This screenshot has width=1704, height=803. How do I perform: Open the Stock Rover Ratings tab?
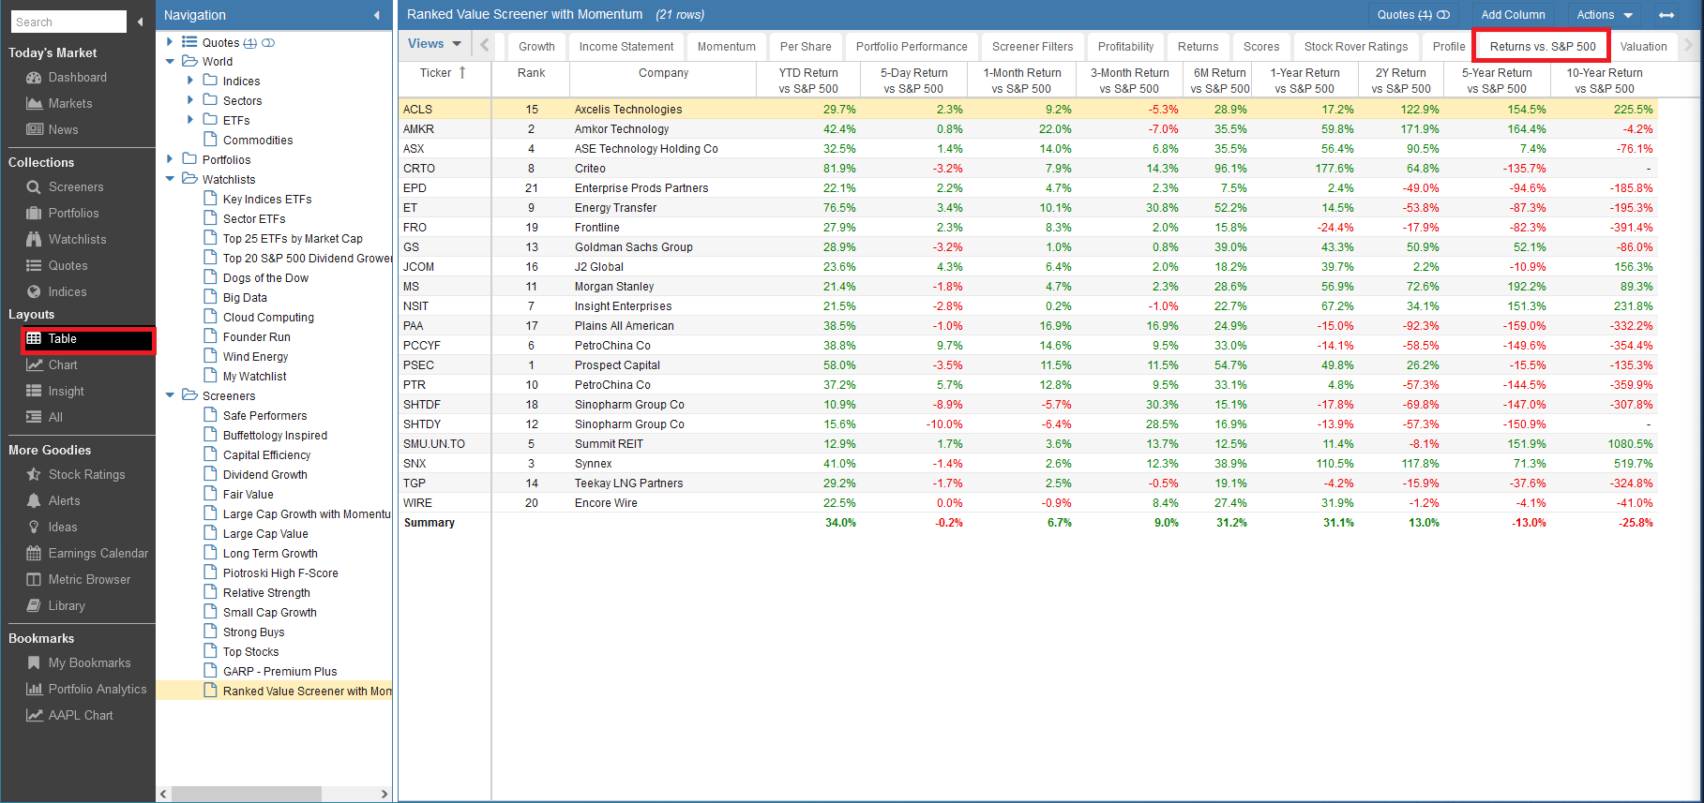tap(1356, 47)
